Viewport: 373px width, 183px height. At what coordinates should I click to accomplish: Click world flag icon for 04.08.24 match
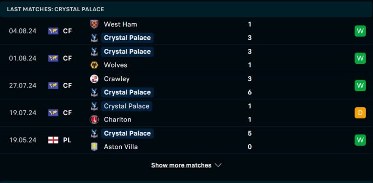pos(53,31)
